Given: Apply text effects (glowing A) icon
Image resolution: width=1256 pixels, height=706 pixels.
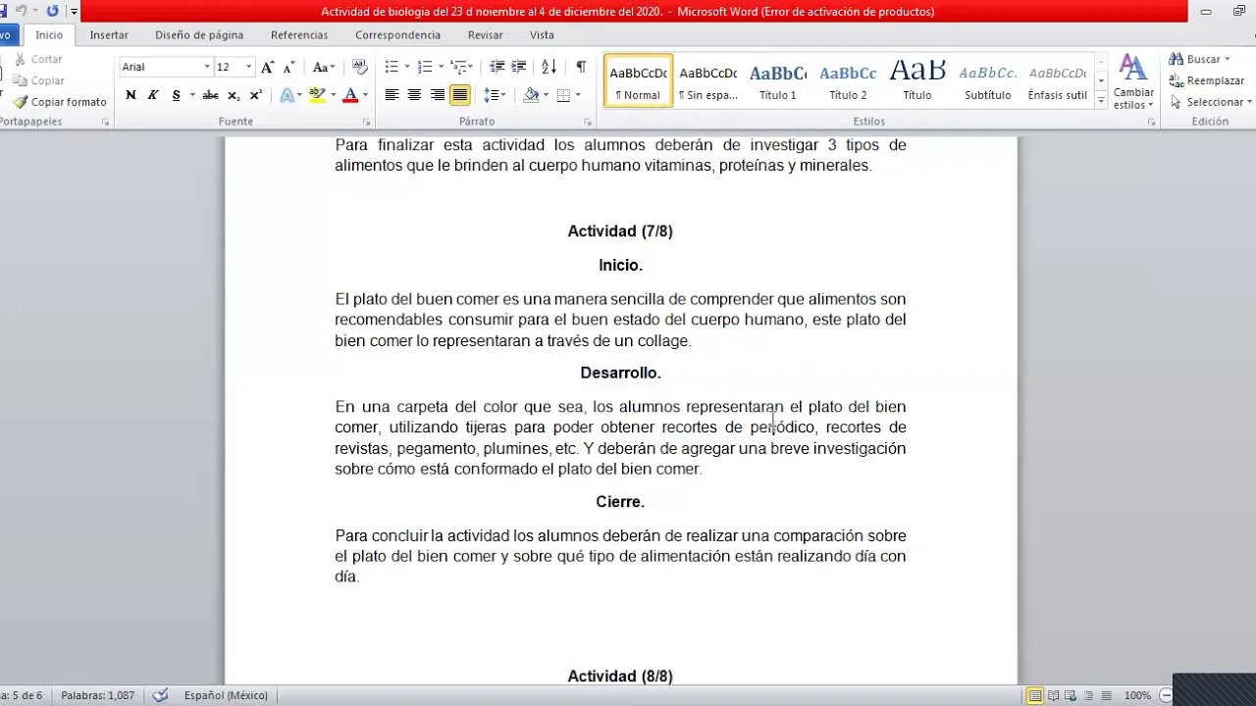Looking at the screenshot, I should (288, 95).
